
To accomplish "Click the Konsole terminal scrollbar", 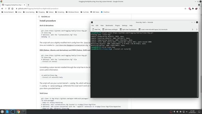I will [198, 65].
